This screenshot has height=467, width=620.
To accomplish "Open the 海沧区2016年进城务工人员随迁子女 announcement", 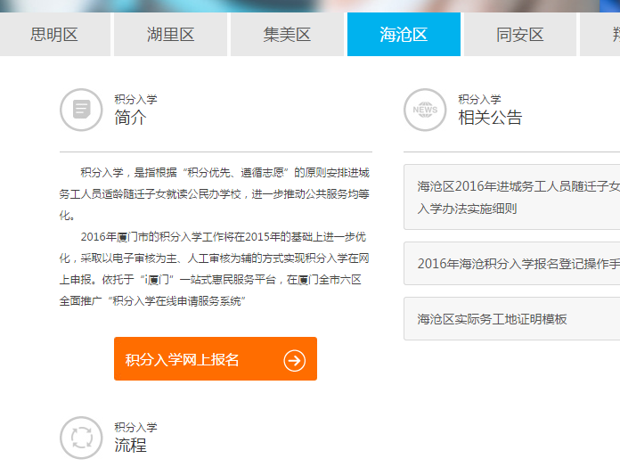I will tap(517, 197).
